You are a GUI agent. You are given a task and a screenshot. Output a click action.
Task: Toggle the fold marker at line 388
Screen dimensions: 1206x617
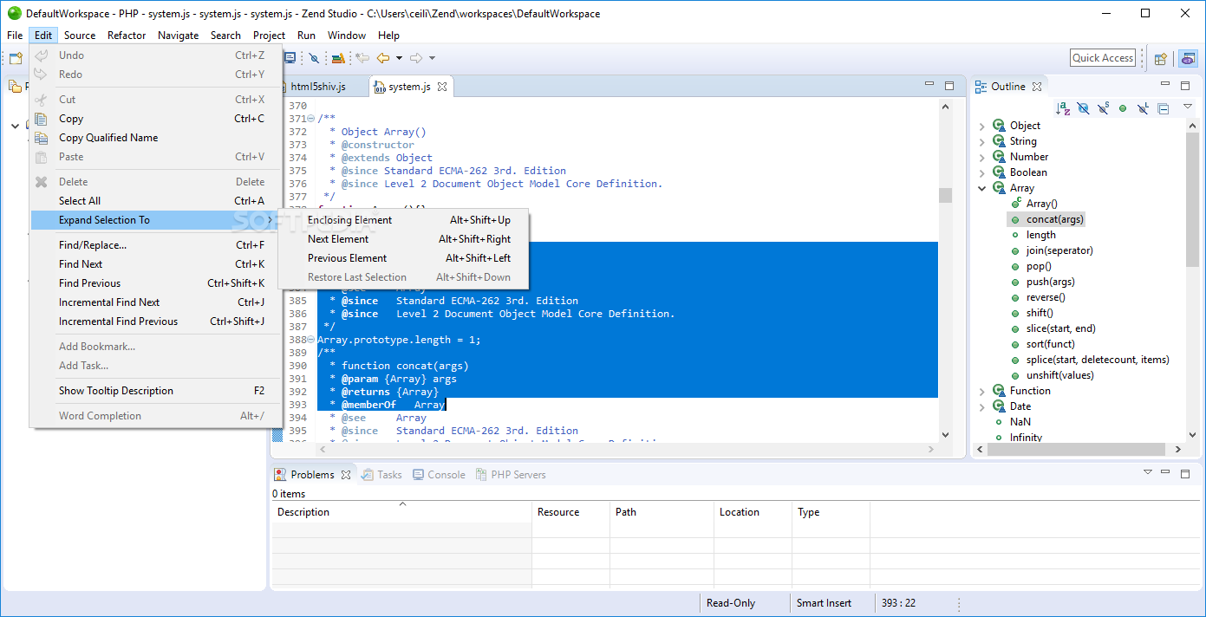(x=311, y=340)
